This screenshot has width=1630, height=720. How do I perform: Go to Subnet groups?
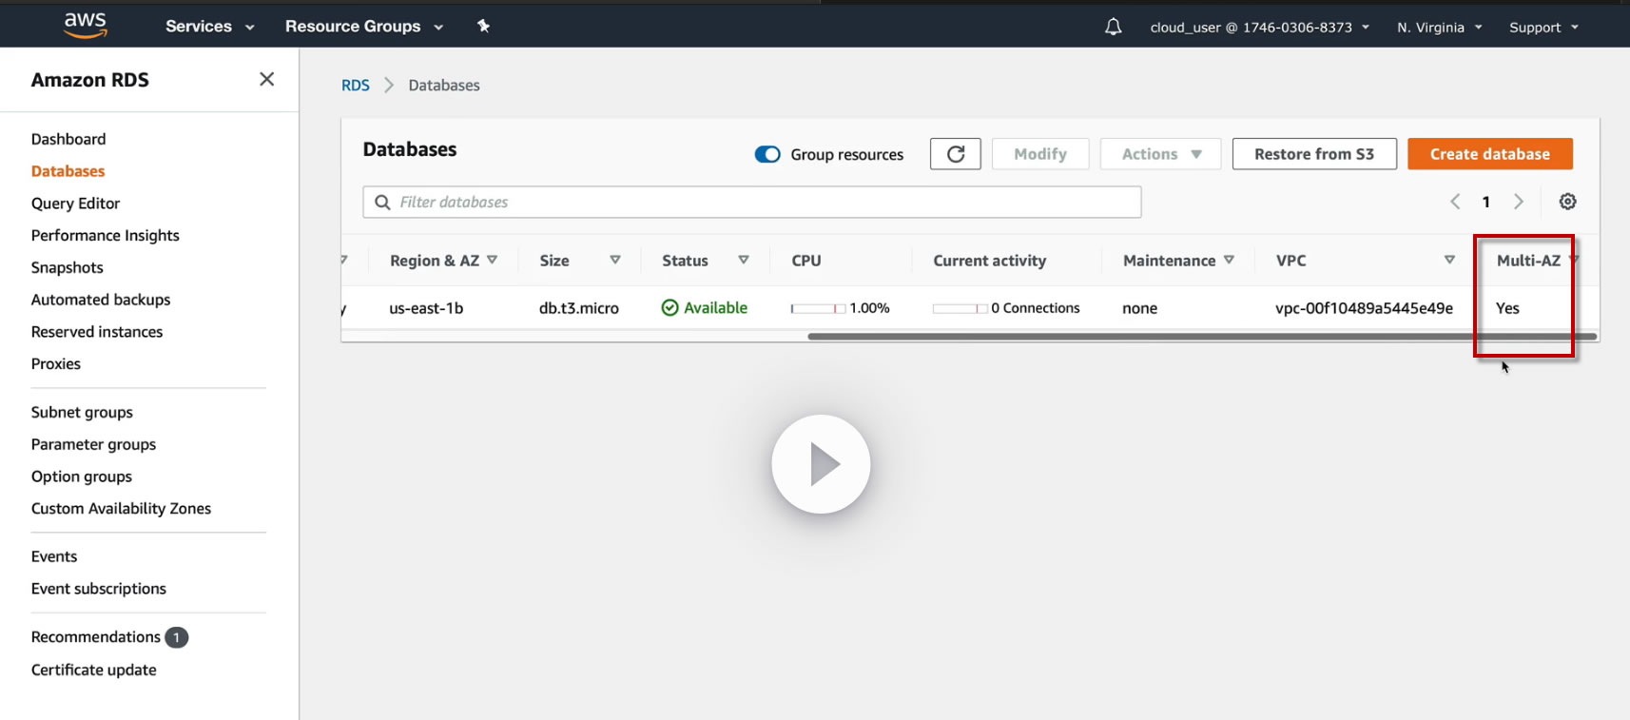click(x=82, y=413)
